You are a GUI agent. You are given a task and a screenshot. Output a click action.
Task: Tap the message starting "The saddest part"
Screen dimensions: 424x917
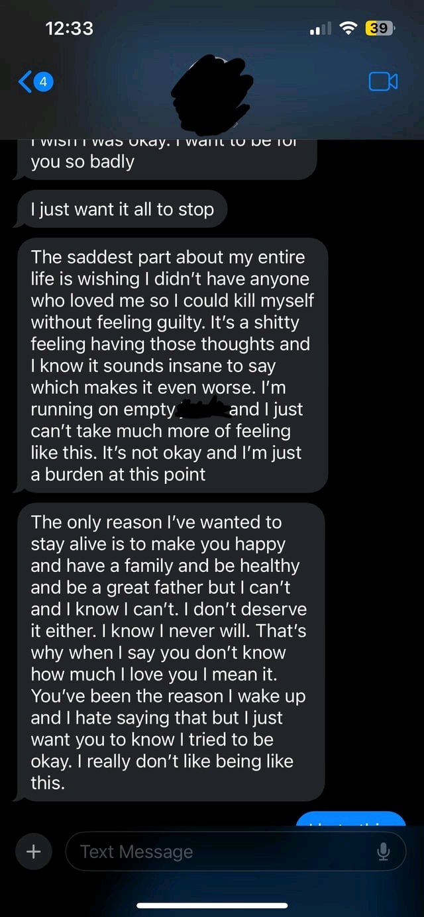click(172, 365)
